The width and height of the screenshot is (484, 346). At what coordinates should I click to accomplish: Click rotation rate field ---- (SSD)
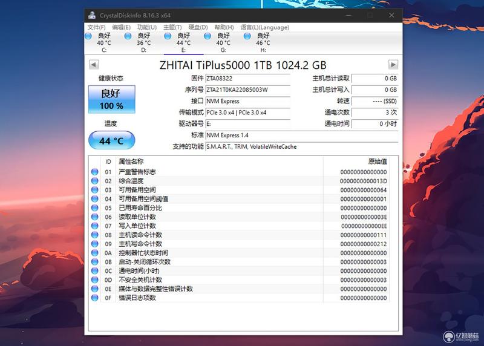tap(374, 101)
